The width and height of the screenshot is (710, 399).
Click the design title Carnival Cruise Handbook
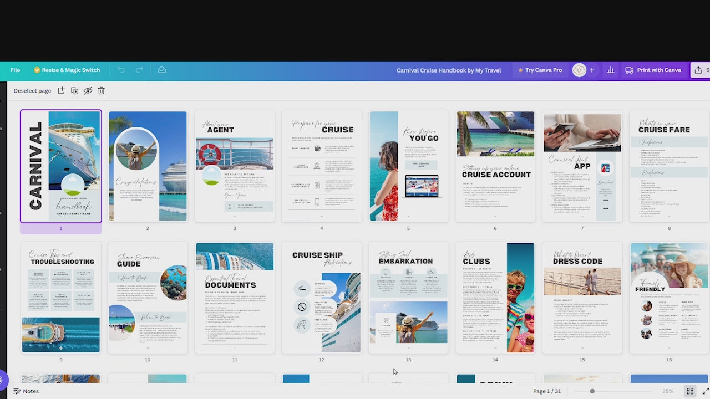(x=449, y=70)
